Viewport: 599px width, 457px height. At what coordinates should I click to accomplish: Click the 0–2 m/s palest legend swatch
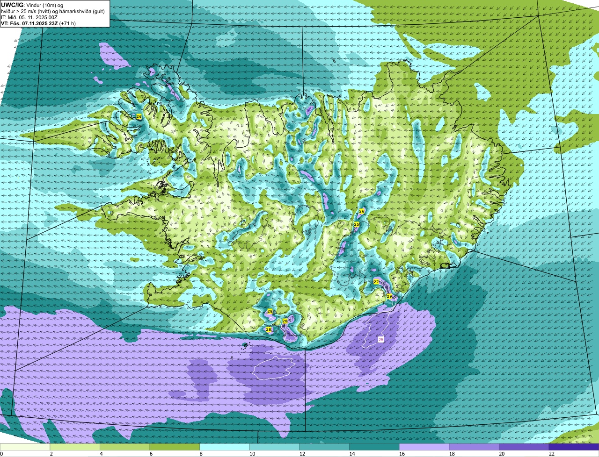(x=25, y=447)
